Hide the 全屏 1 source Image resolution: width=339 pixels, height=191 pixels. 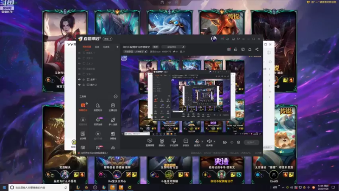pyautogui.click(x=79, y=79)
